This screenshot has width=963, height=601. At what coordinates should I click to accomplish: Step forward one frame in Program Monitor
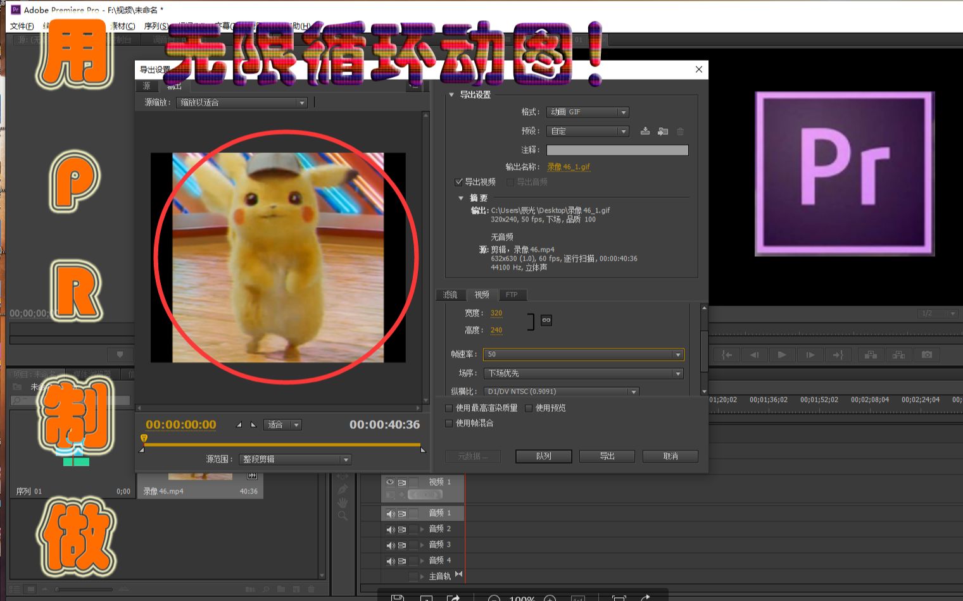point(810,355)
